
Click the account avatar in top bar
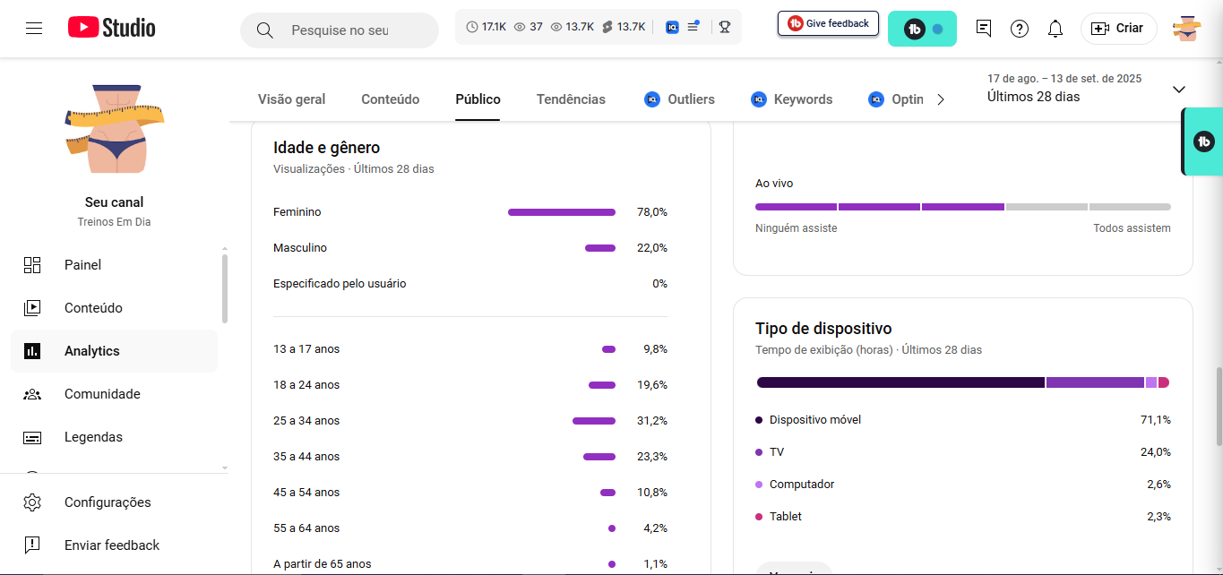[x=1187, y=29]
